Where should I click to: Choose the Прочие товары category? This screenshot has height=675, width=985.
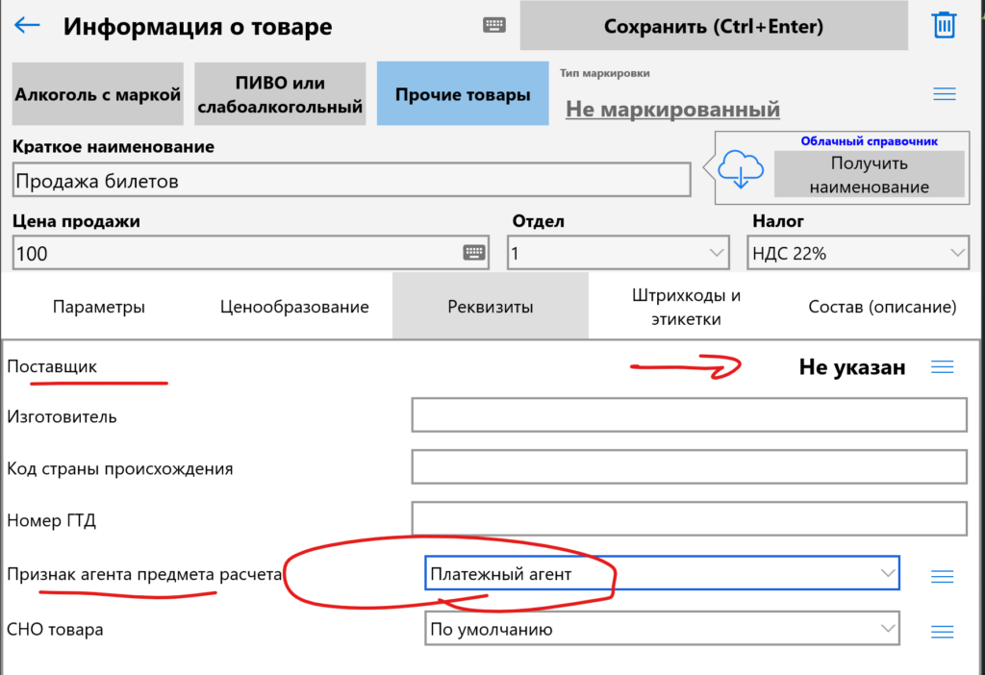[x=463, y=93]
